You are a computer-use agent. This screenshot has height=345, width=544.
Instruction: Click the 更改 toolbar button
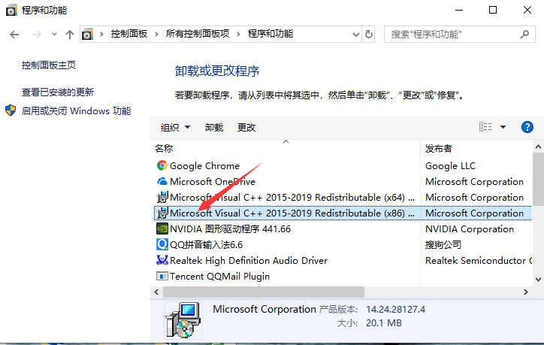coord(246,128)
